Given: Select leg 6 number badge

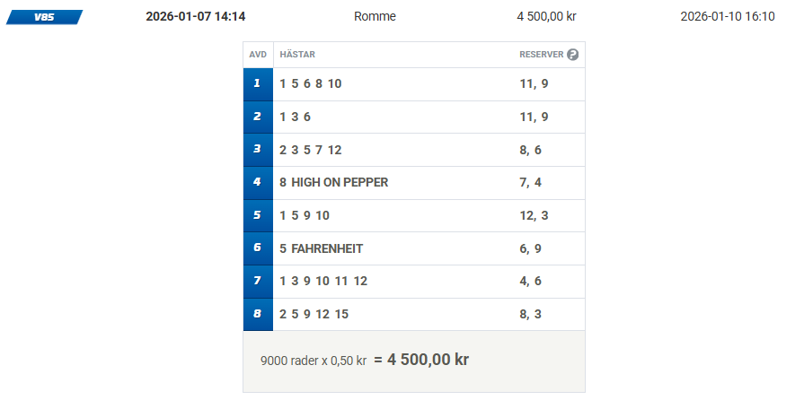Looking at the screenshot, I should 258,248.
